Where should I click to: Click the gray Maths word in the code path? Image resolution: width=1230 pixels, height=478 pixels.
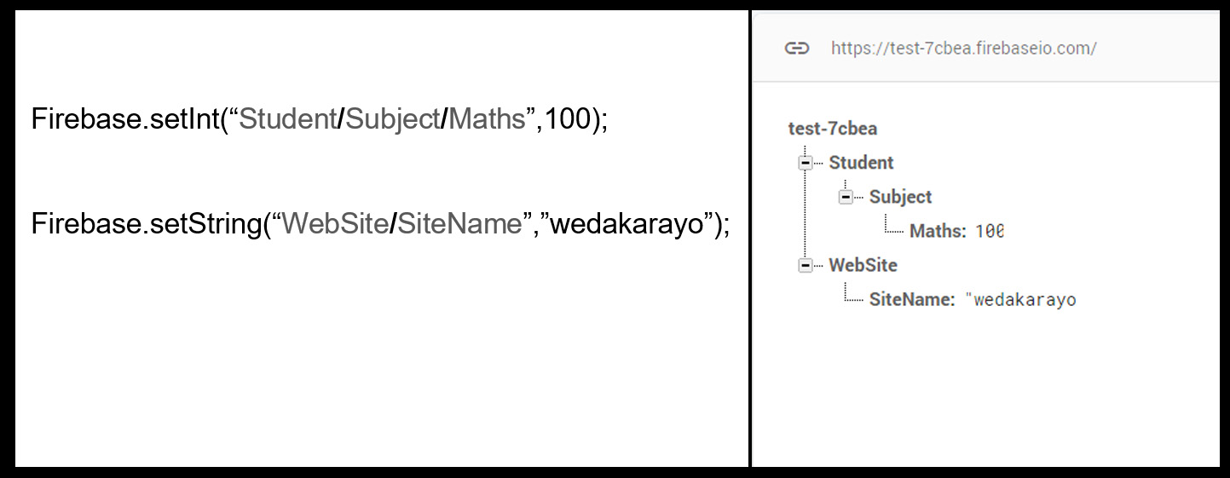487,119
